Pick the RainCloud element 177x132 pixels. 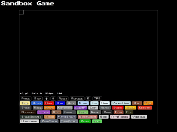coord(49,121)
